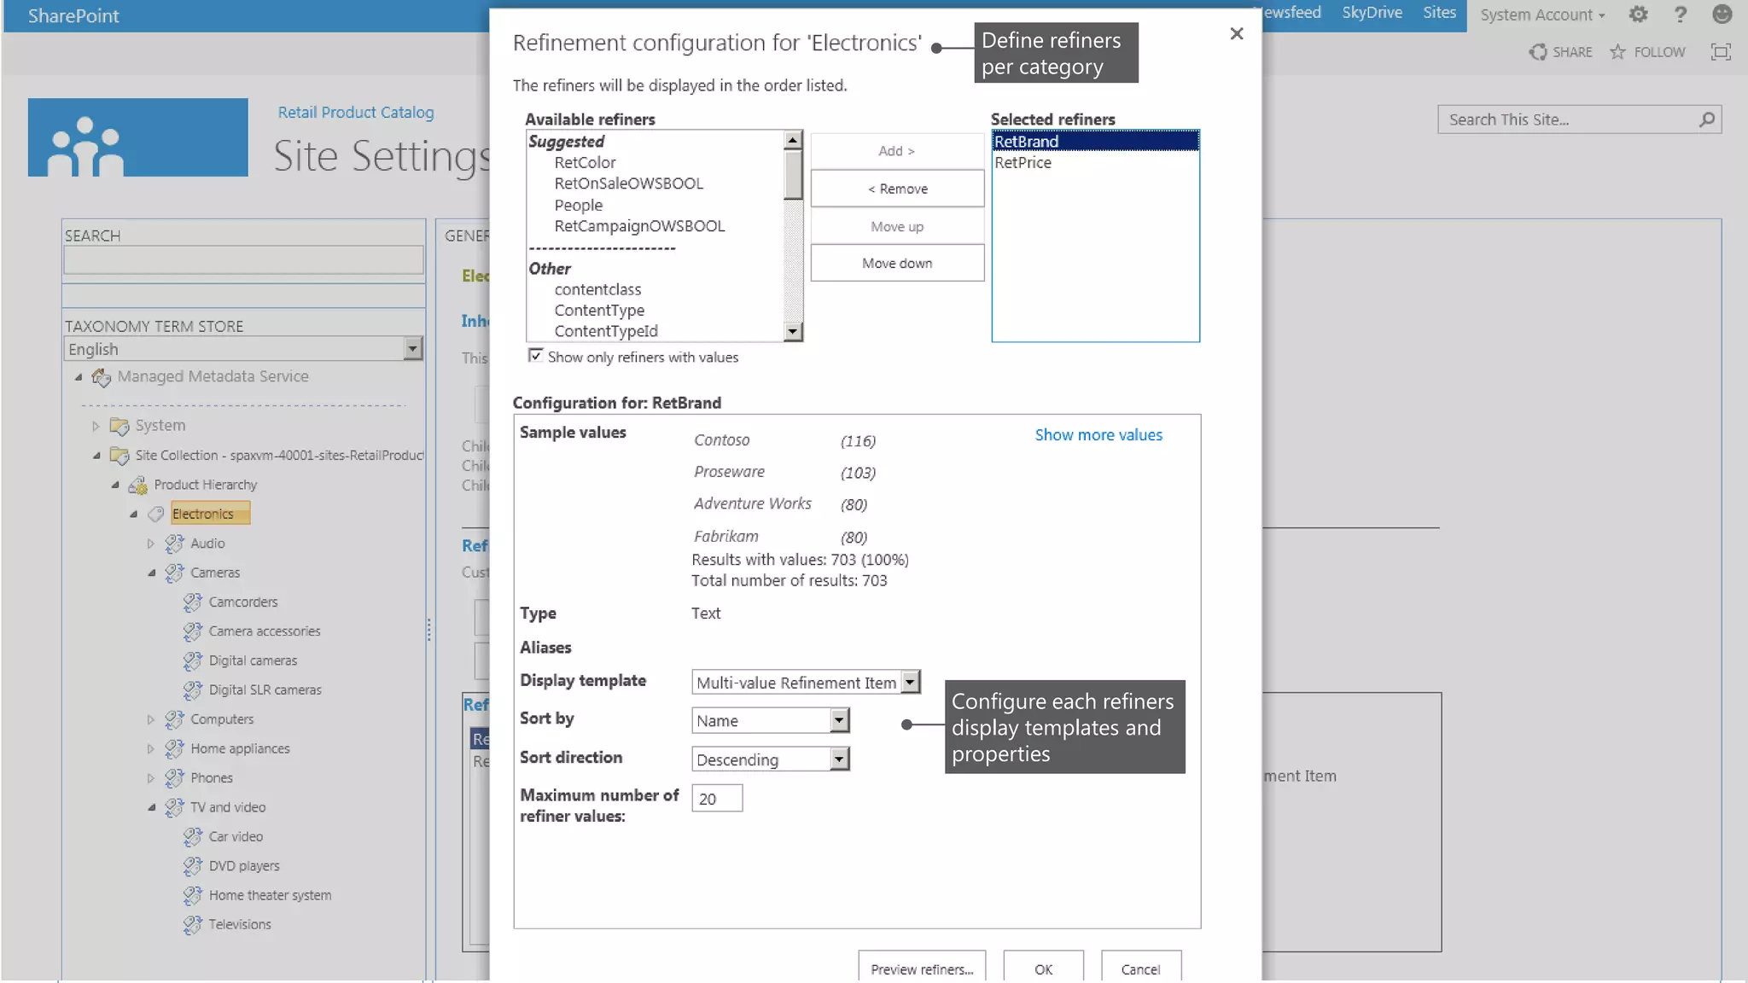This screenshot has width=1748, height=983.
Task: Click the System folder icon
Action: [119, 426]
